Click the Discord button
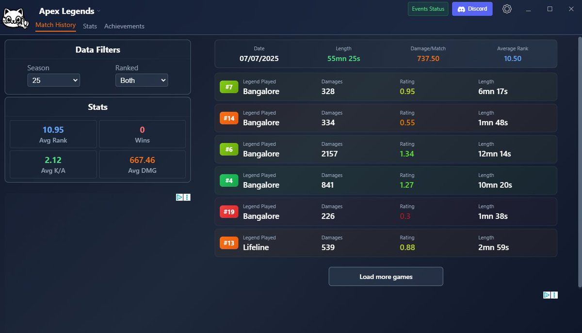The image size is (582, 333). click(x=472, y=9)
